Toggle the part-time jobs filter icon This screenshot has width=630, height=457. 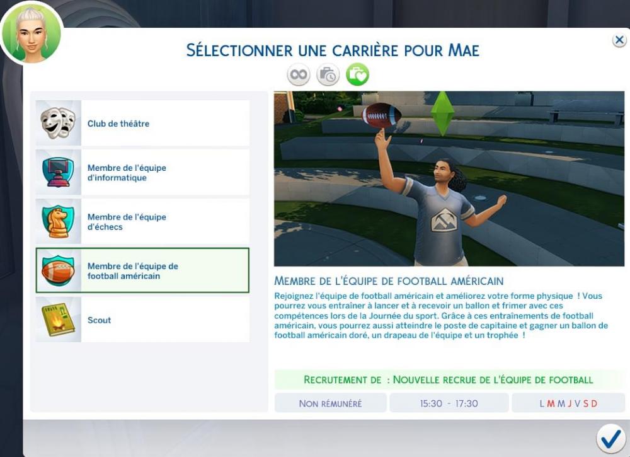(x=328, y=75)
